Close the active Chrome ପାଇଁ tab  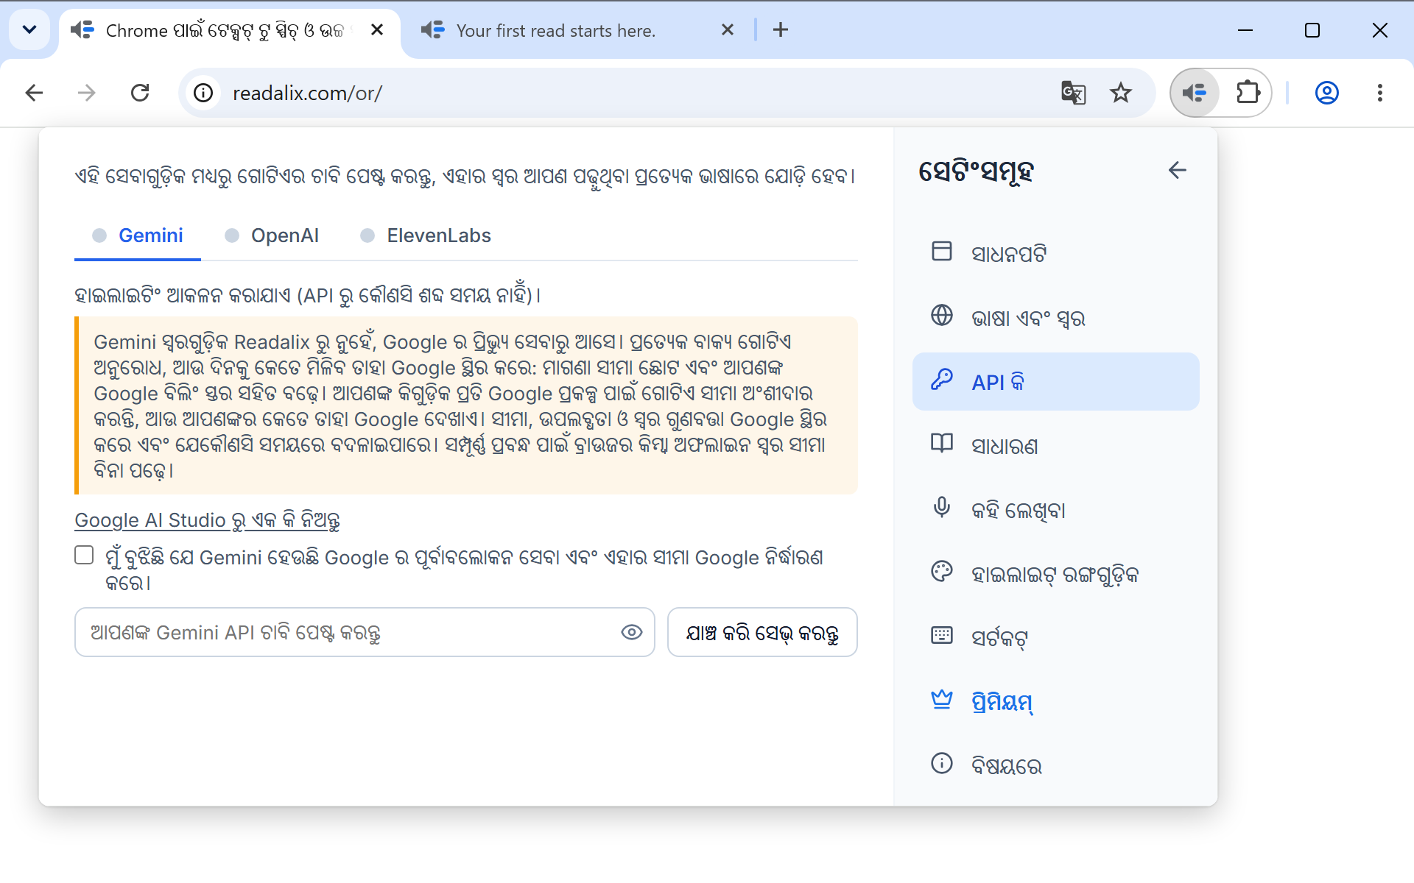(x=377, y=29)
